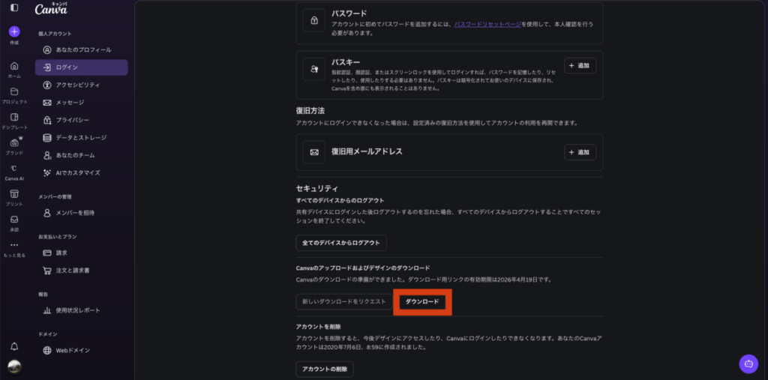
Task: Click the パスワード lock icon
Action: [x=314, y=20]
